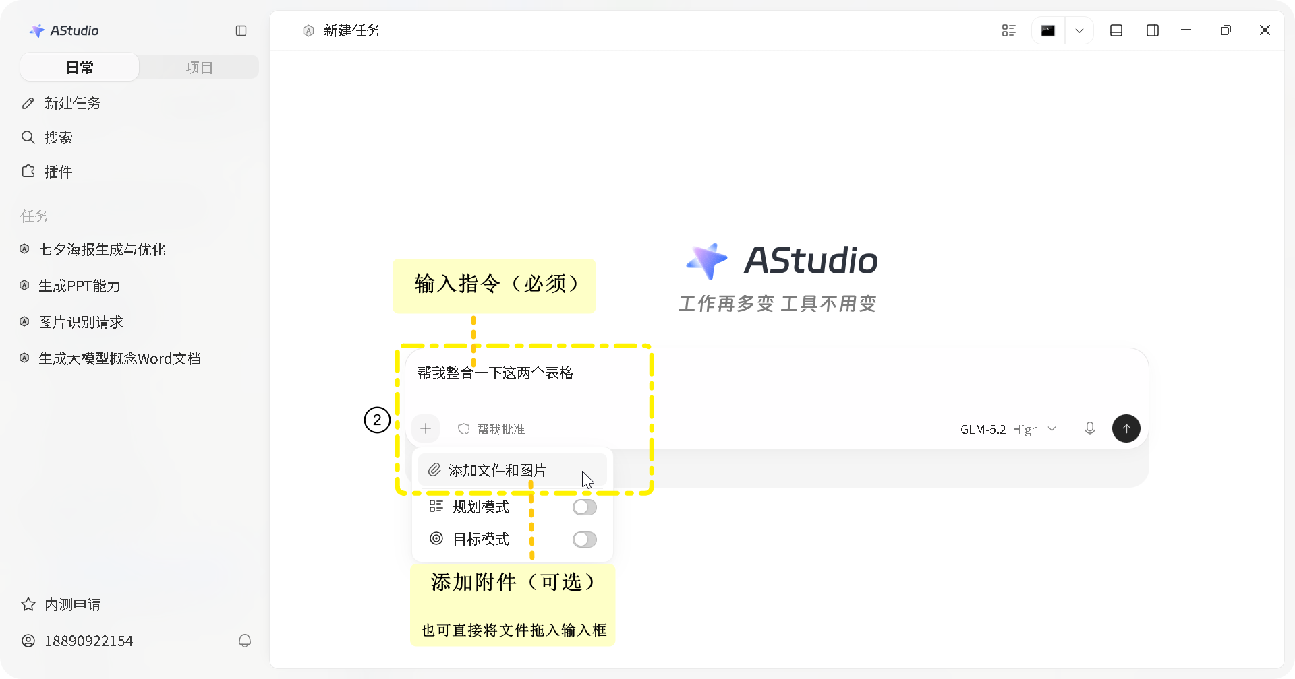Click the plus button in the input box

pyautogui.click(x=426, y=428)
